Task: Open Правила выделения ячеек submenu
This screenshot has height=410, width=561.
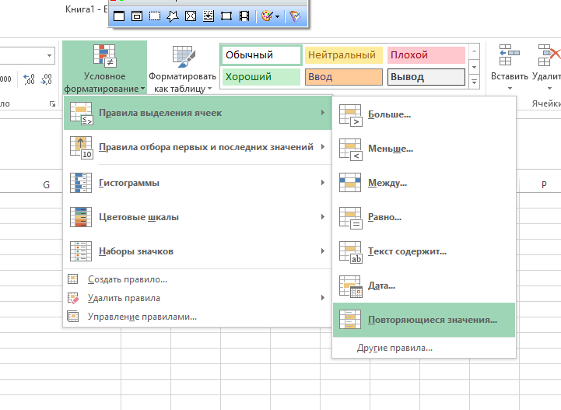Action: [198, 113]
